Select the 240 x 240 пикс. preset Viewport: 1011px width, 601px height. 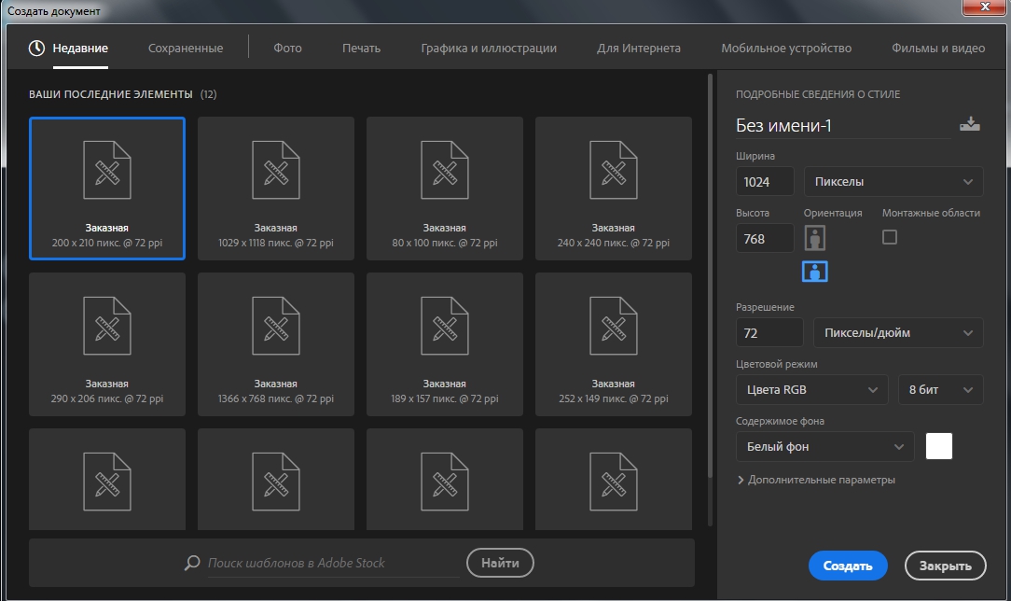click(614, 189)
